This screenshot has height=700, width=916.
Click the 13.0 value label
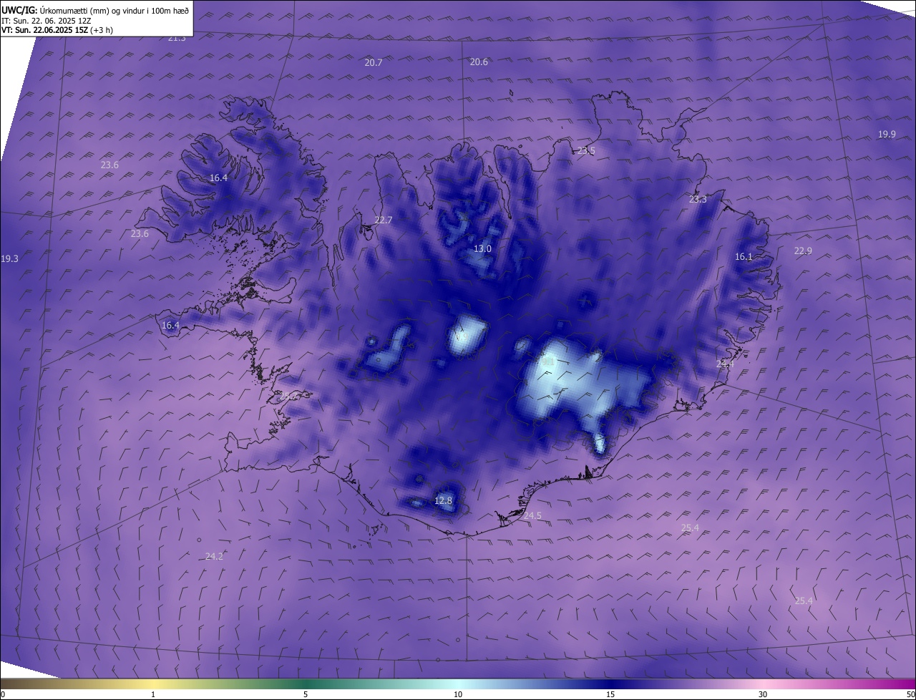coord(482,249)
